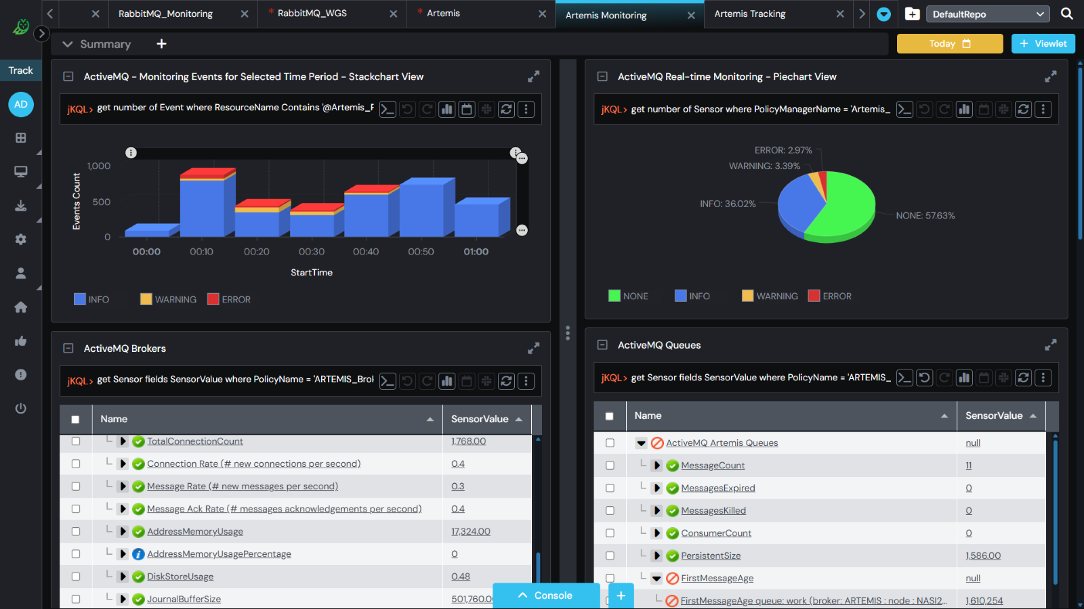This screenshot has height=609, width=1084.
Task: Collapse the ActiveMQ Artemis Queues tree node
Action: coord(641,443)
